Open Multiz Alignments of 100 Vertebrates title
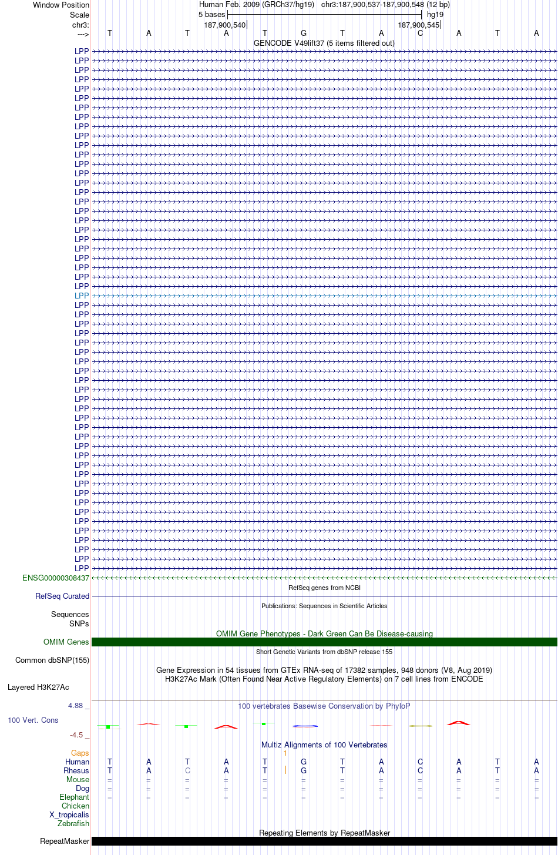This screenshot has height=855, width=558. click(324, 745)
